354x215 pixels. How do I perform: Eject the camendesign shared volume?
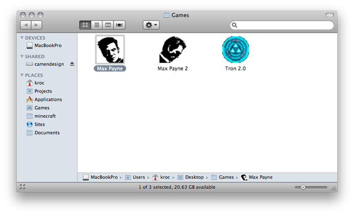point(72,64)
